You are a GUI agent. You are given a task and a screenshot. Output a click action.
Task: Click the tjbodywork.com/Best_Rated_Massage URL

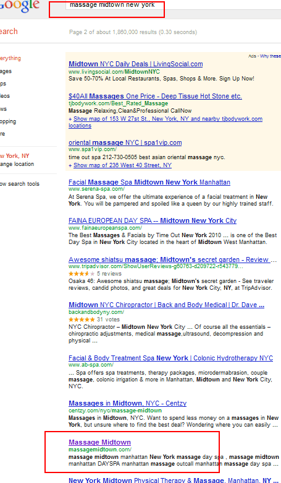(118, 103)
